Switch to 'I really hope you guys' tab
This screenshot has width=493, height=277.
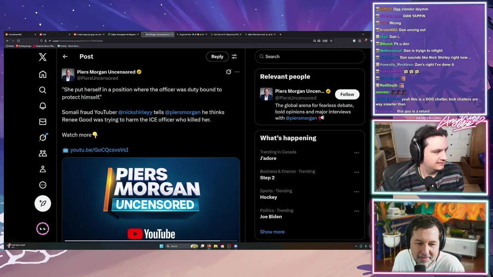(x=89, y=34)
